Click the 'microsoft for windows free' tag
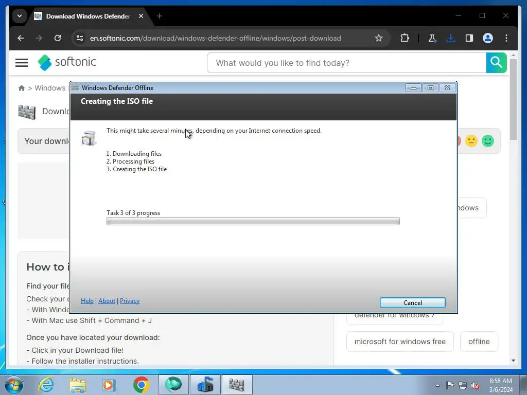 pyautogui.click(x=400, y=342)
